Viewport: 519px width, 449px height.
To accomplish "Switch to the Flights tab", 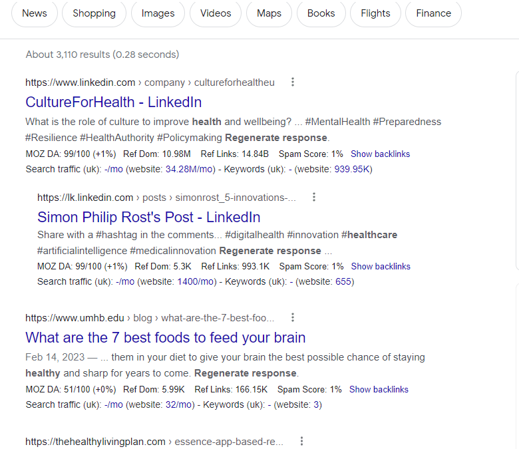I will 375,13.
